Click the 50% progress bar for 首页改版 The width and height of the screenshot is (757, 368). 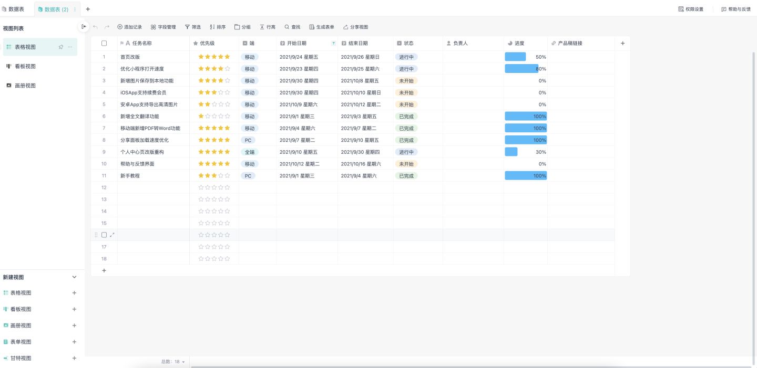coord(515,57)
